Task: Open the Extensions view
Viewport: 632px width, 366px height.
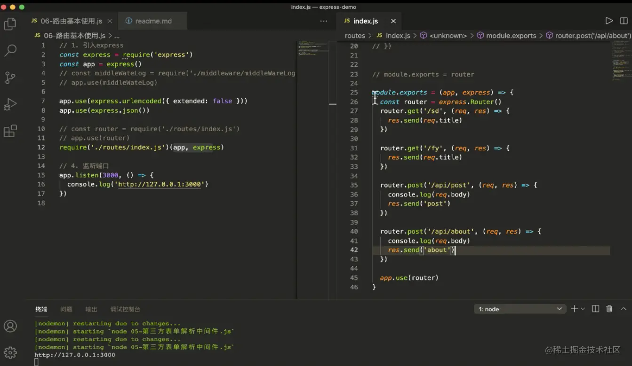Action: click(10, 131)
